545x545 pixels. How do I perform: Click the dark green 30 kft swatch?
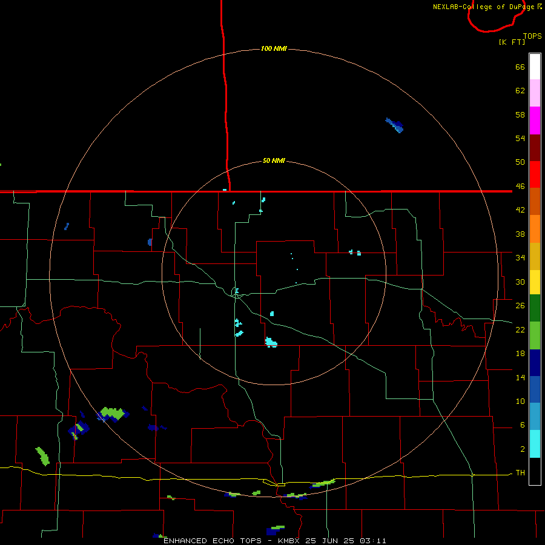(535, 308)
